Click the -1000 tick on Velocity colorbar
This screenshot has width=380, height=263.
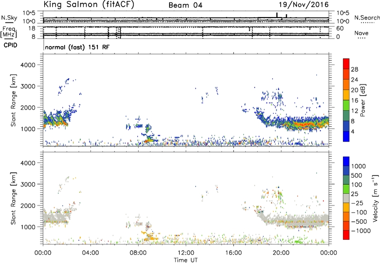click(x=361, y=231)
